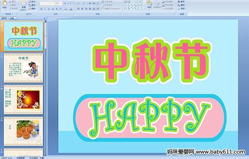249x159 pixels.
Task: Switch to the Slides pane tab
Action: (x=4, y=18)
